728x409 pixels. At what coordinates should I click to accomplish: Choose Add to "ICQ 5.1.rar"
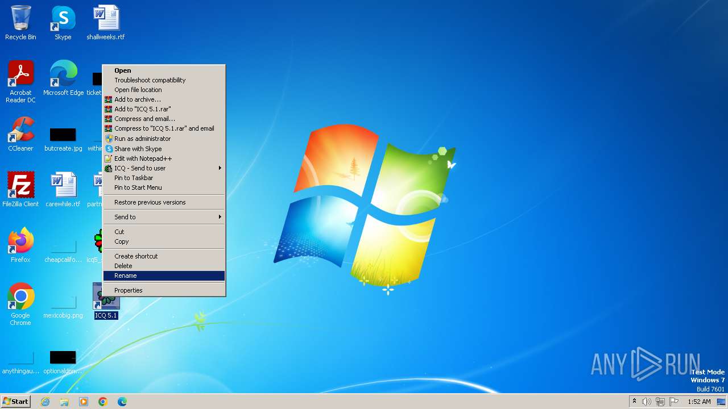[164, 109]
